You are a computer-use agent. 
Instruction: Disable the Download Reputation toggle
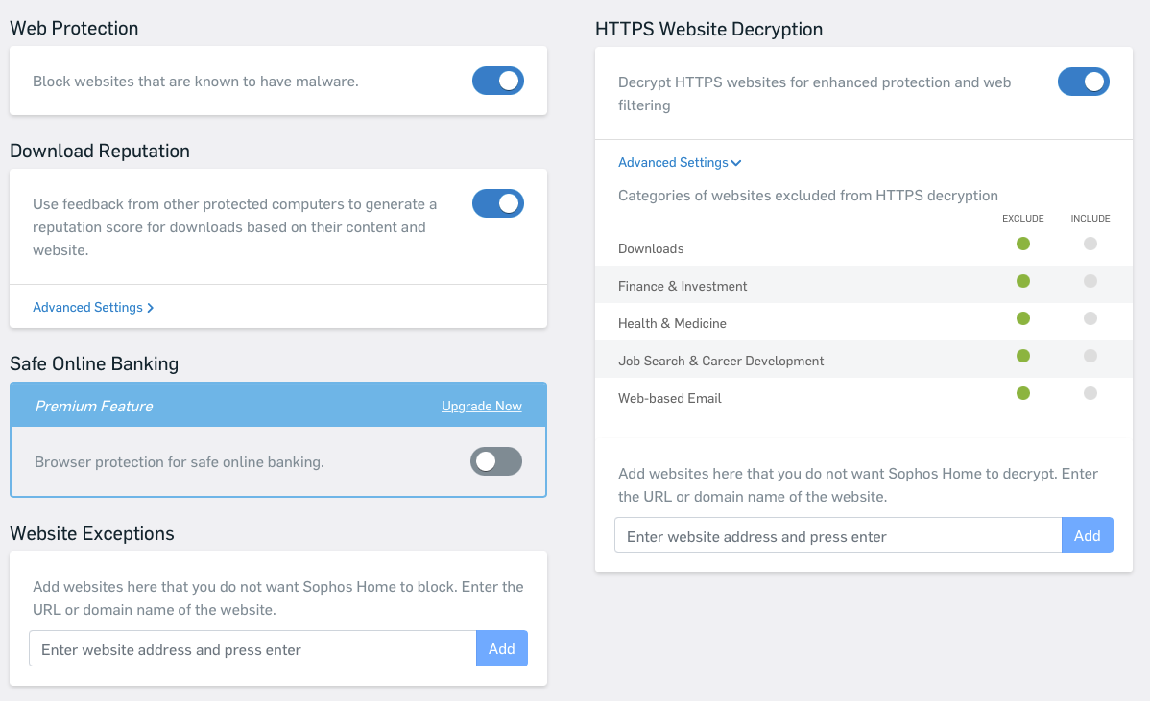pos(497,203)
